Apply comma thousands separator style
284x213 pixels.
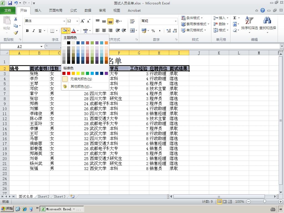point(159,31)
